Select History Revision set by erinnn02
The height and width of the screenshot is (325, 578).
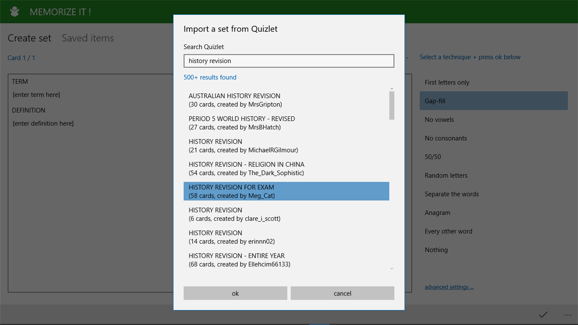click(287, 237)
